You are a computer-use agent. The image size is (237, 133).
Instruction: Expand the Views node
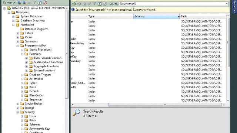coord(18,37)
